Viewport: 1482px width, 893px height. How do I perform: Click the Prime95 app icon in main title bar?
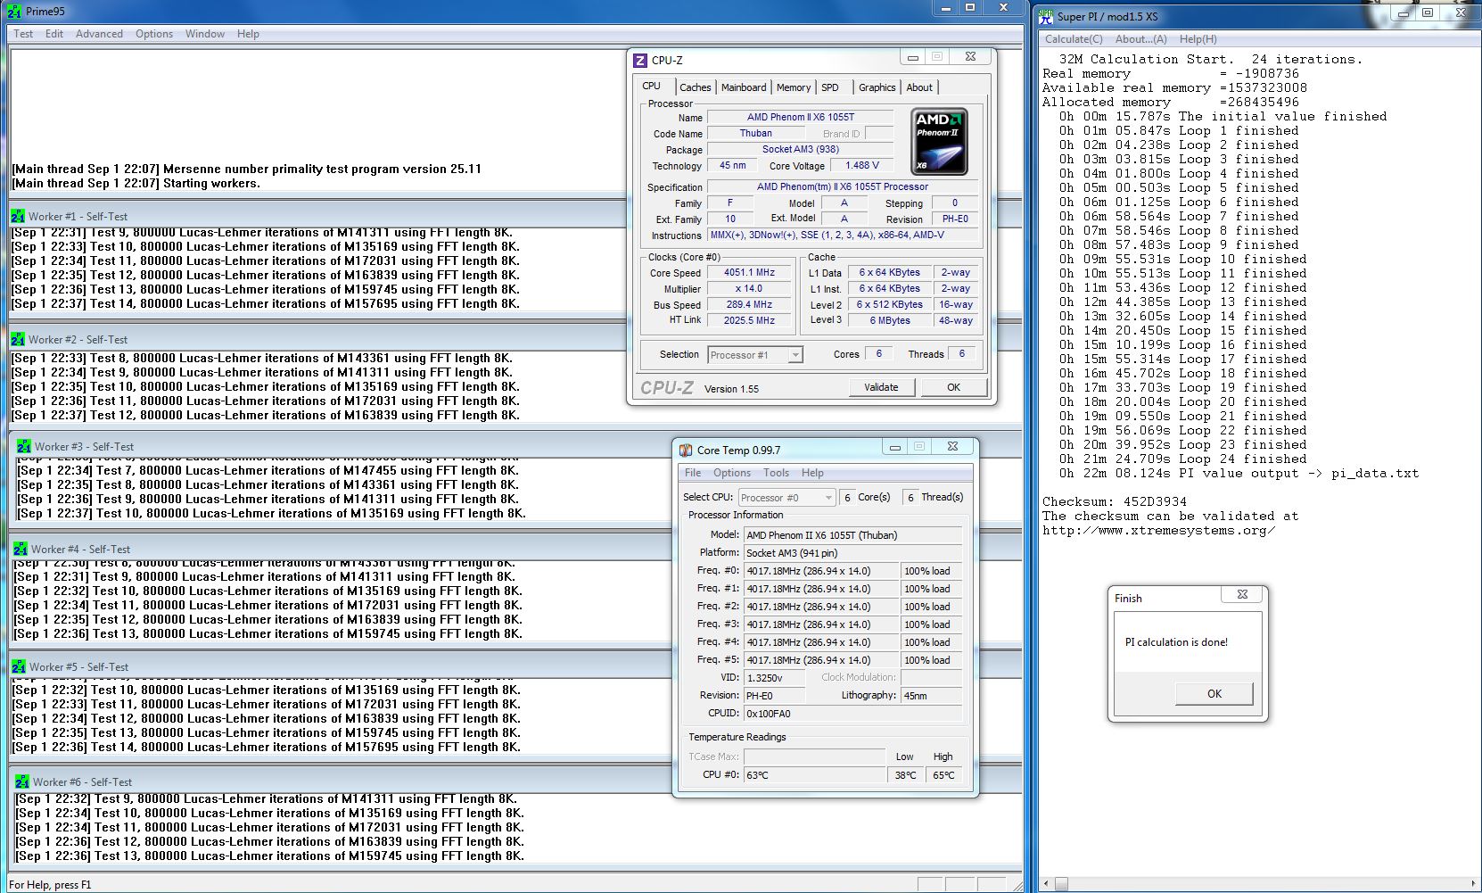pyautogui.click(x=14, y=11)
